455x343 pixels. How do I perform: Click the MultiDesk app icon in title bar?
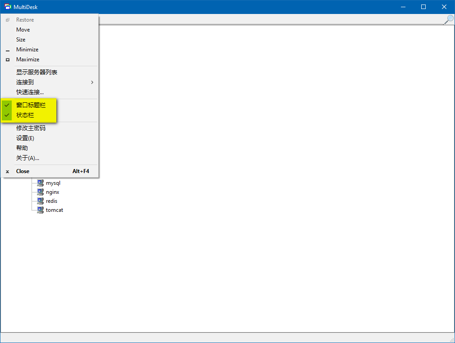point(8,7)
